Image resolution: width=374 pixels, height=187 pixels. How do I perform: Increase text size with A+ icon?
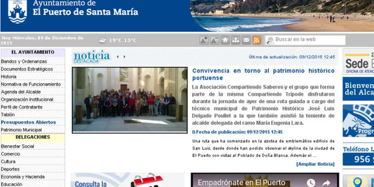click(x=204, y=40)
